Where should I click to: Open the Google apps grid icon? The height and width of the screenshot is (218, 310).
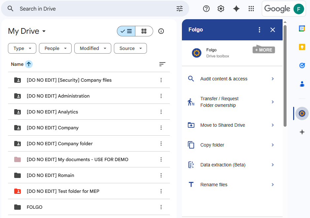(x=251, y=9)
